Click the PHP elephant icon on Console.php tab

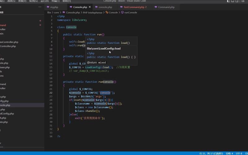pos(71,7)
